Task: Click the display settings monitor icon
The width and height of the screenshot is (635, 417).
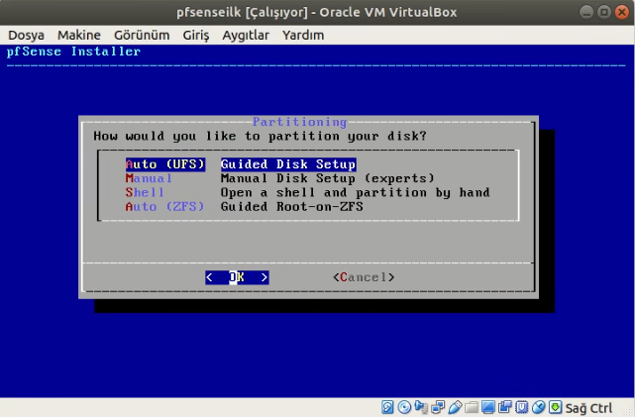Action: pos(488,407)
